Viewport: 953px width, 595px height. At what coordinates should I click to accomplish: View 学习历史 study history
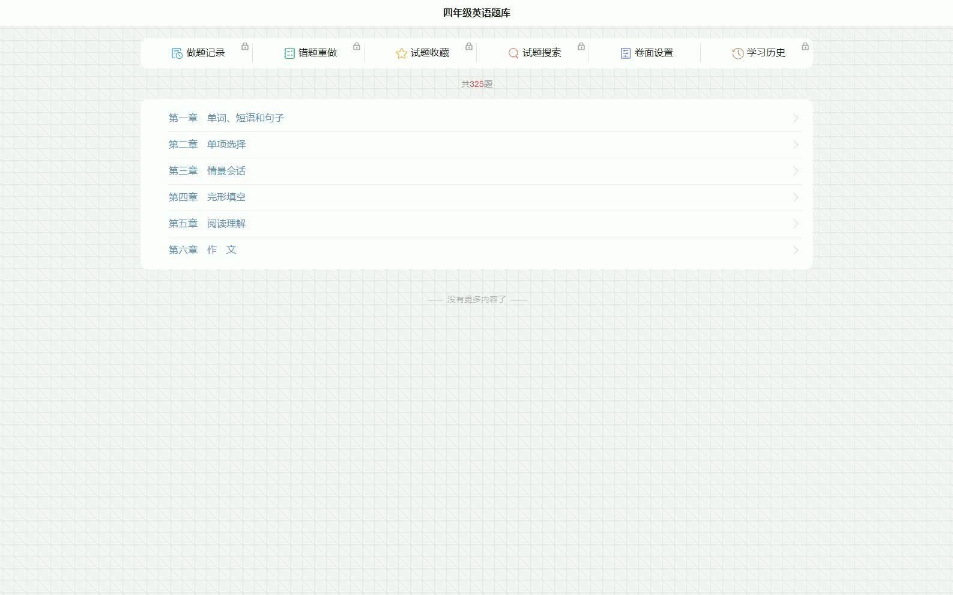click(x=758, y=53)
